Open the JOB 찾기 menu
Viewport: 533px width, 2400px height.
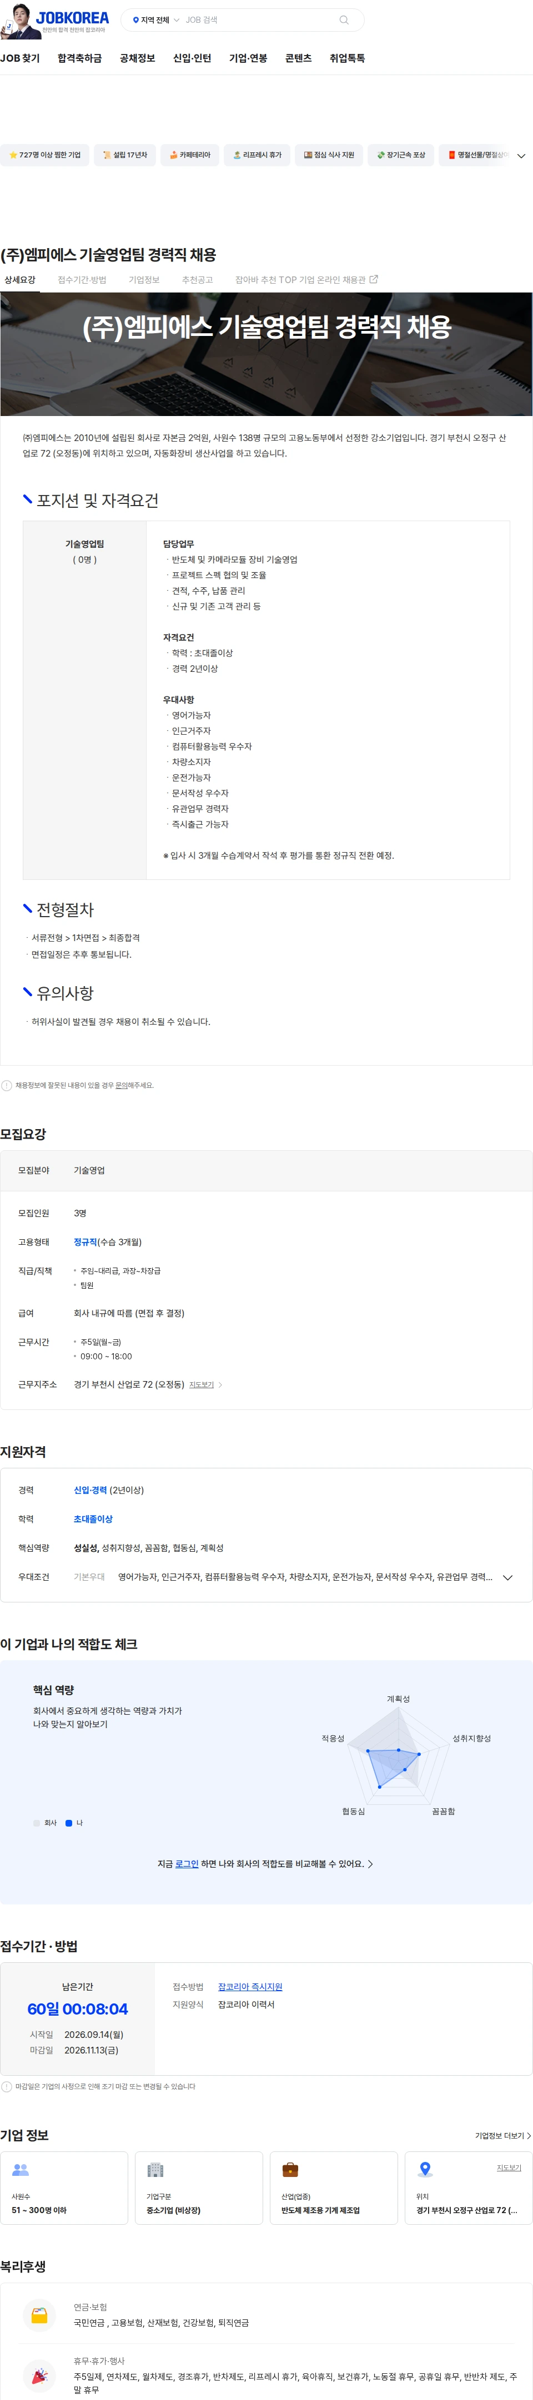[19, 58]
